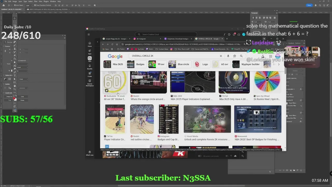This screenshot has width=332, height=187.
Task: Open Google Lens image search
Action: tap(234, 56)
